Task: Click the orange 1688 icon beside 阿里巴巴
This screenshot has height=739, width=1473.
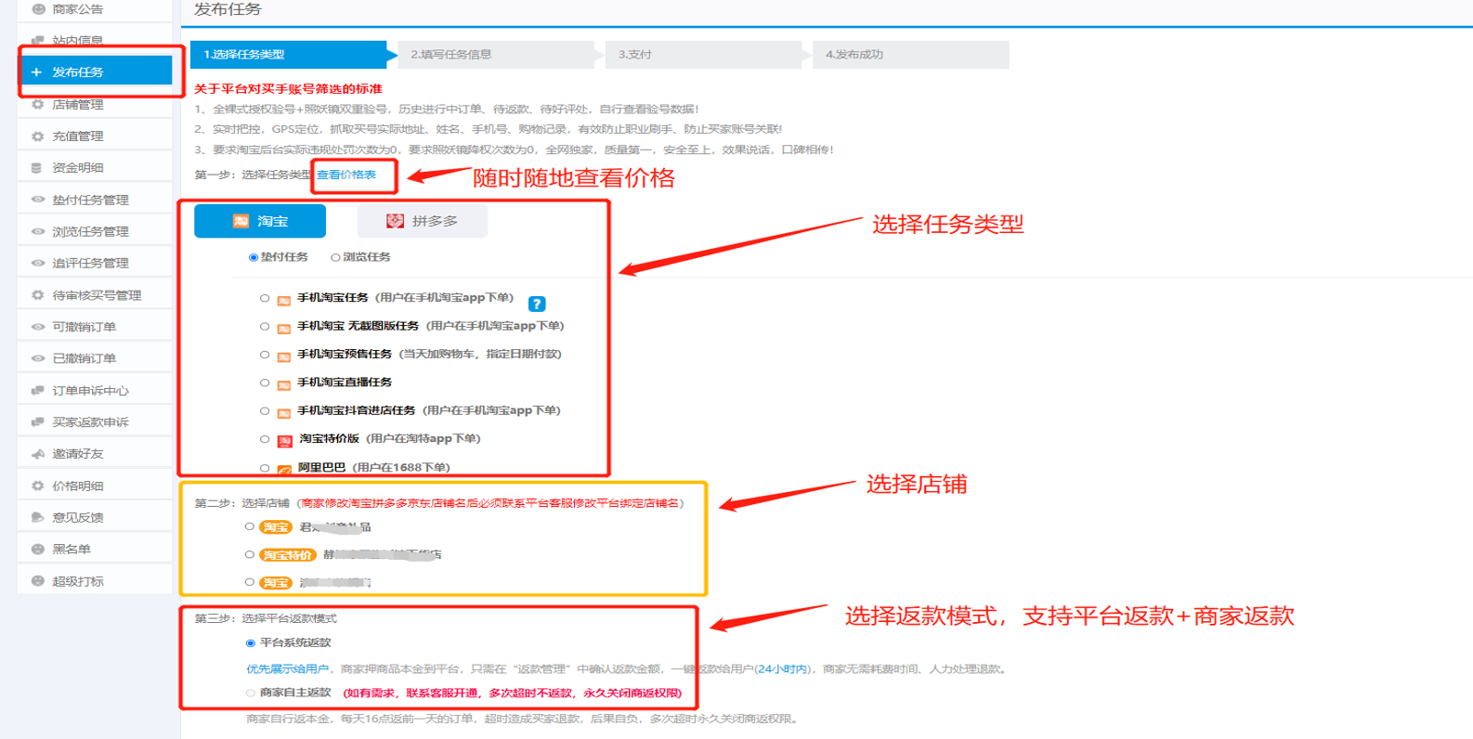Action: tap(284, 470)
